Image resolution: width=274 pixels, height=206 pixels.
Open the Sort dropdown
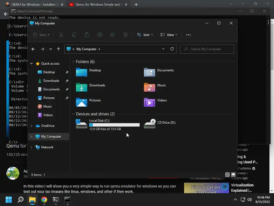145,35
